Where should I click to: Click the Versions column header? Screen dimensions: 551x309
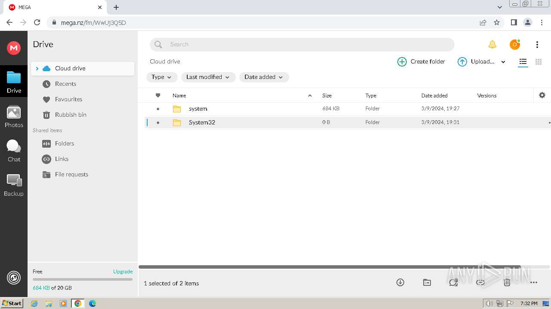click(x=487, y=95)
